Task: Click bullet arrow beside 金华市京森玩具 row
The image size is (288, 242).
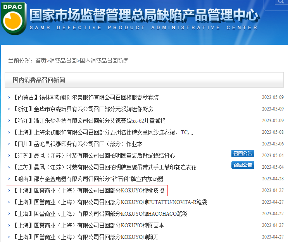Action: tap(9, 109)
